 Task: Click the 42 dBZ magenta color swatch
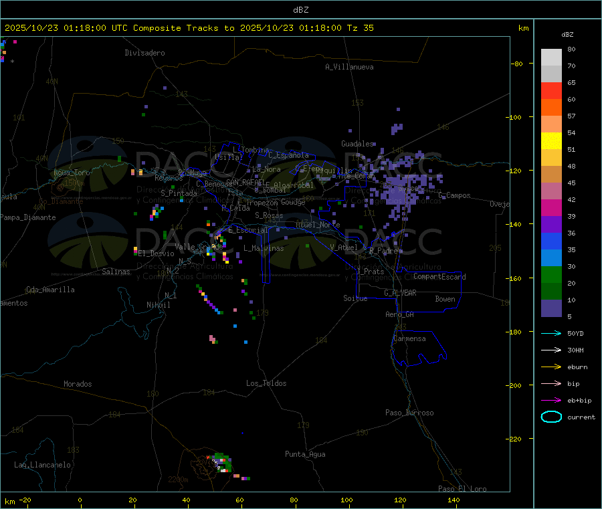point(551,207)
